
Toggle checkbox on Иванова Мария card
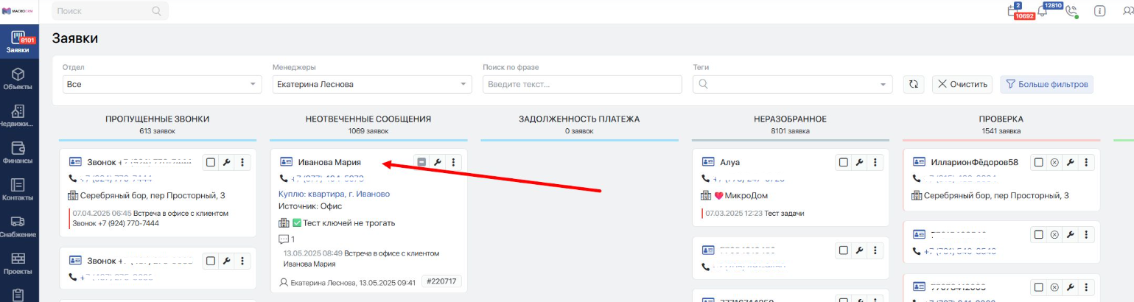pos(421,162)
